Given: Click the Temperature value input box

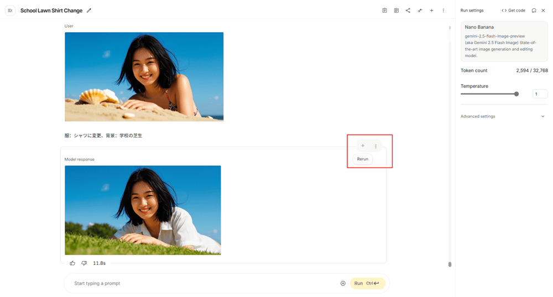Looking at the screenshot, I should click(539, 94).
